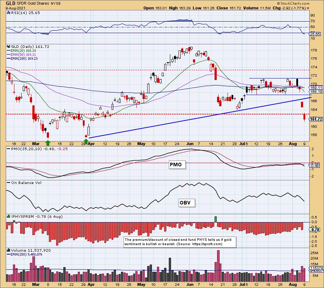Viewport: 324px width, 288px height.
Task: Click the red down triangle after Chg value
Action: (308, 8)
